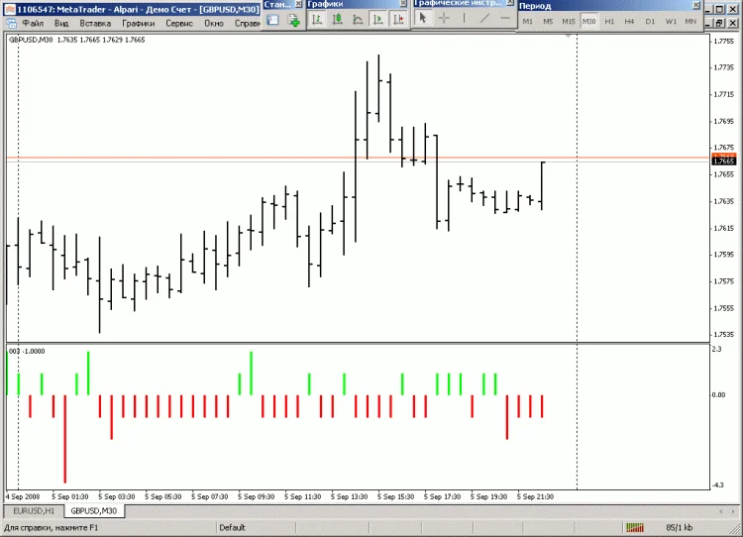Open the Окно menu
This screenshot has width=743, height=537.
[x=214, y=23]
